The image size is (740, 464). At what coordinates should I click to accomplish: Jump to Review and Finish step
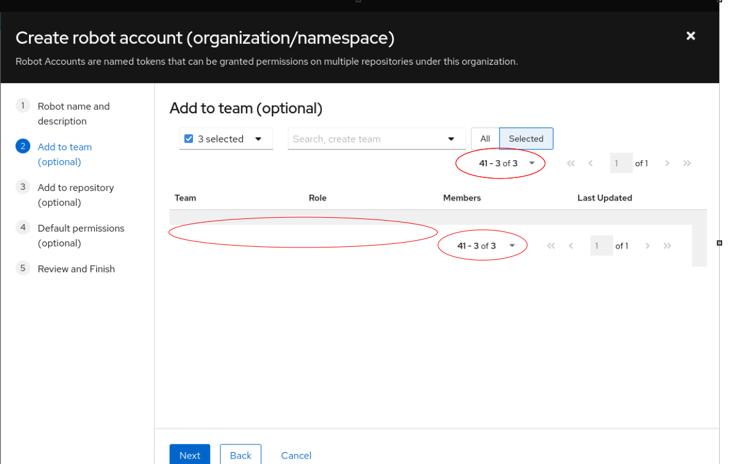[76, 269]
